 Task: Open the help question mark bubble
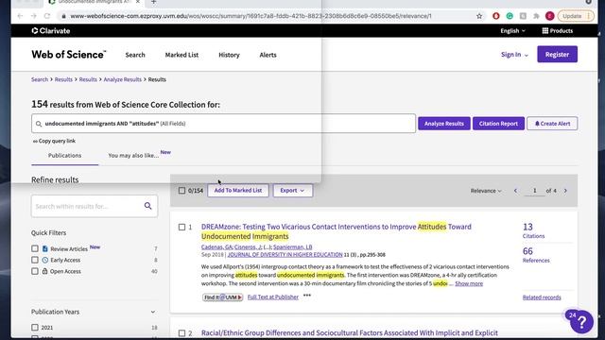tap(582, 321)
